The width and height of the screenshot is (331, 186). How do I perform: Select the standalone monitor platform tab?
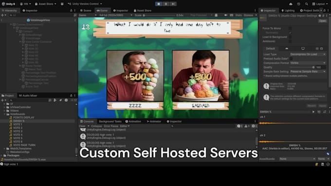coord(303,49)
